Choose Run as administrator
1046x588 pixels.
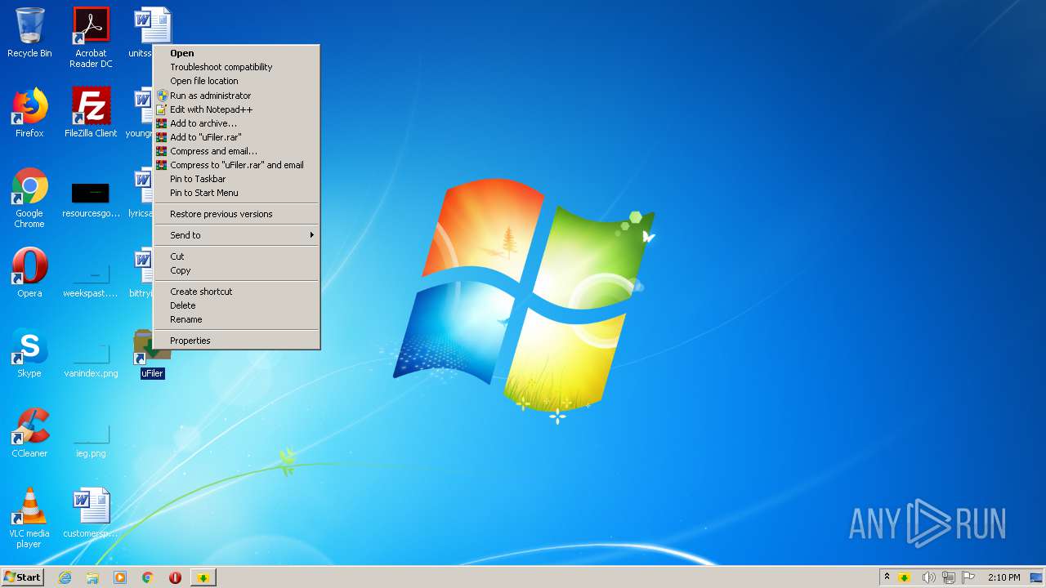point(237,96)
